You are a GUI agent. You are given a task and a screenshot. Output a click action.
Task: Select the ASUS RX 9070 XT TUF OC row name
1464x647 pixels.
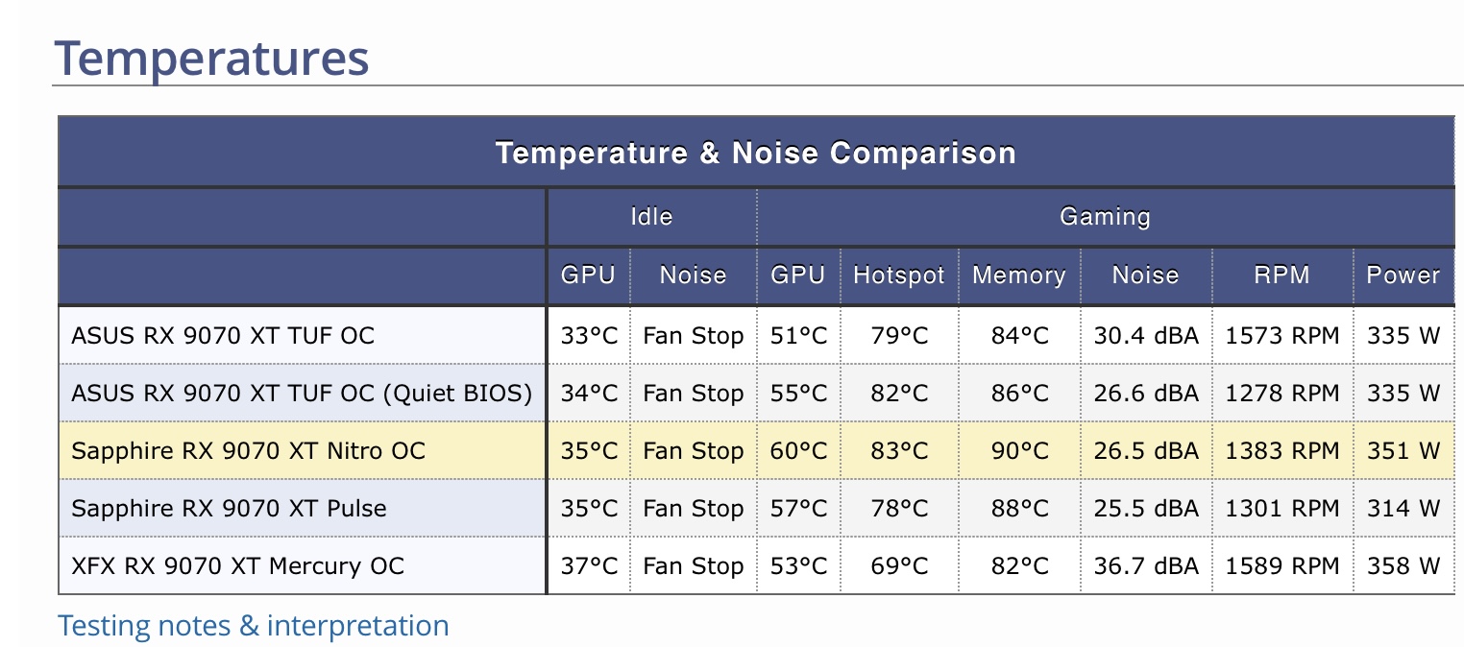(x=223, y=336)
